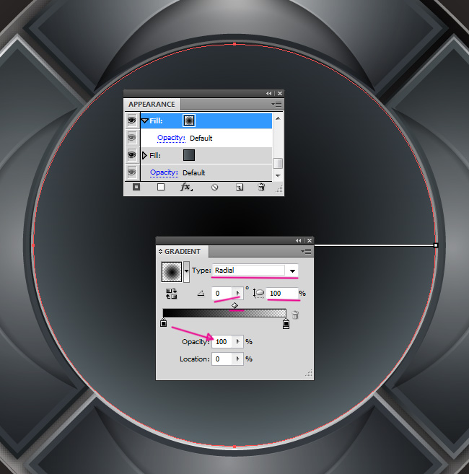Click Add New Stroke icon in Appearance panel
The image size is (469, 474).
point(136,187)
